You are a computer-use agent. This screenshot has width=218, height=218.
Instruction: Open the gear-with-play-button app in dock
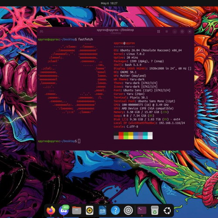(128, 210)
